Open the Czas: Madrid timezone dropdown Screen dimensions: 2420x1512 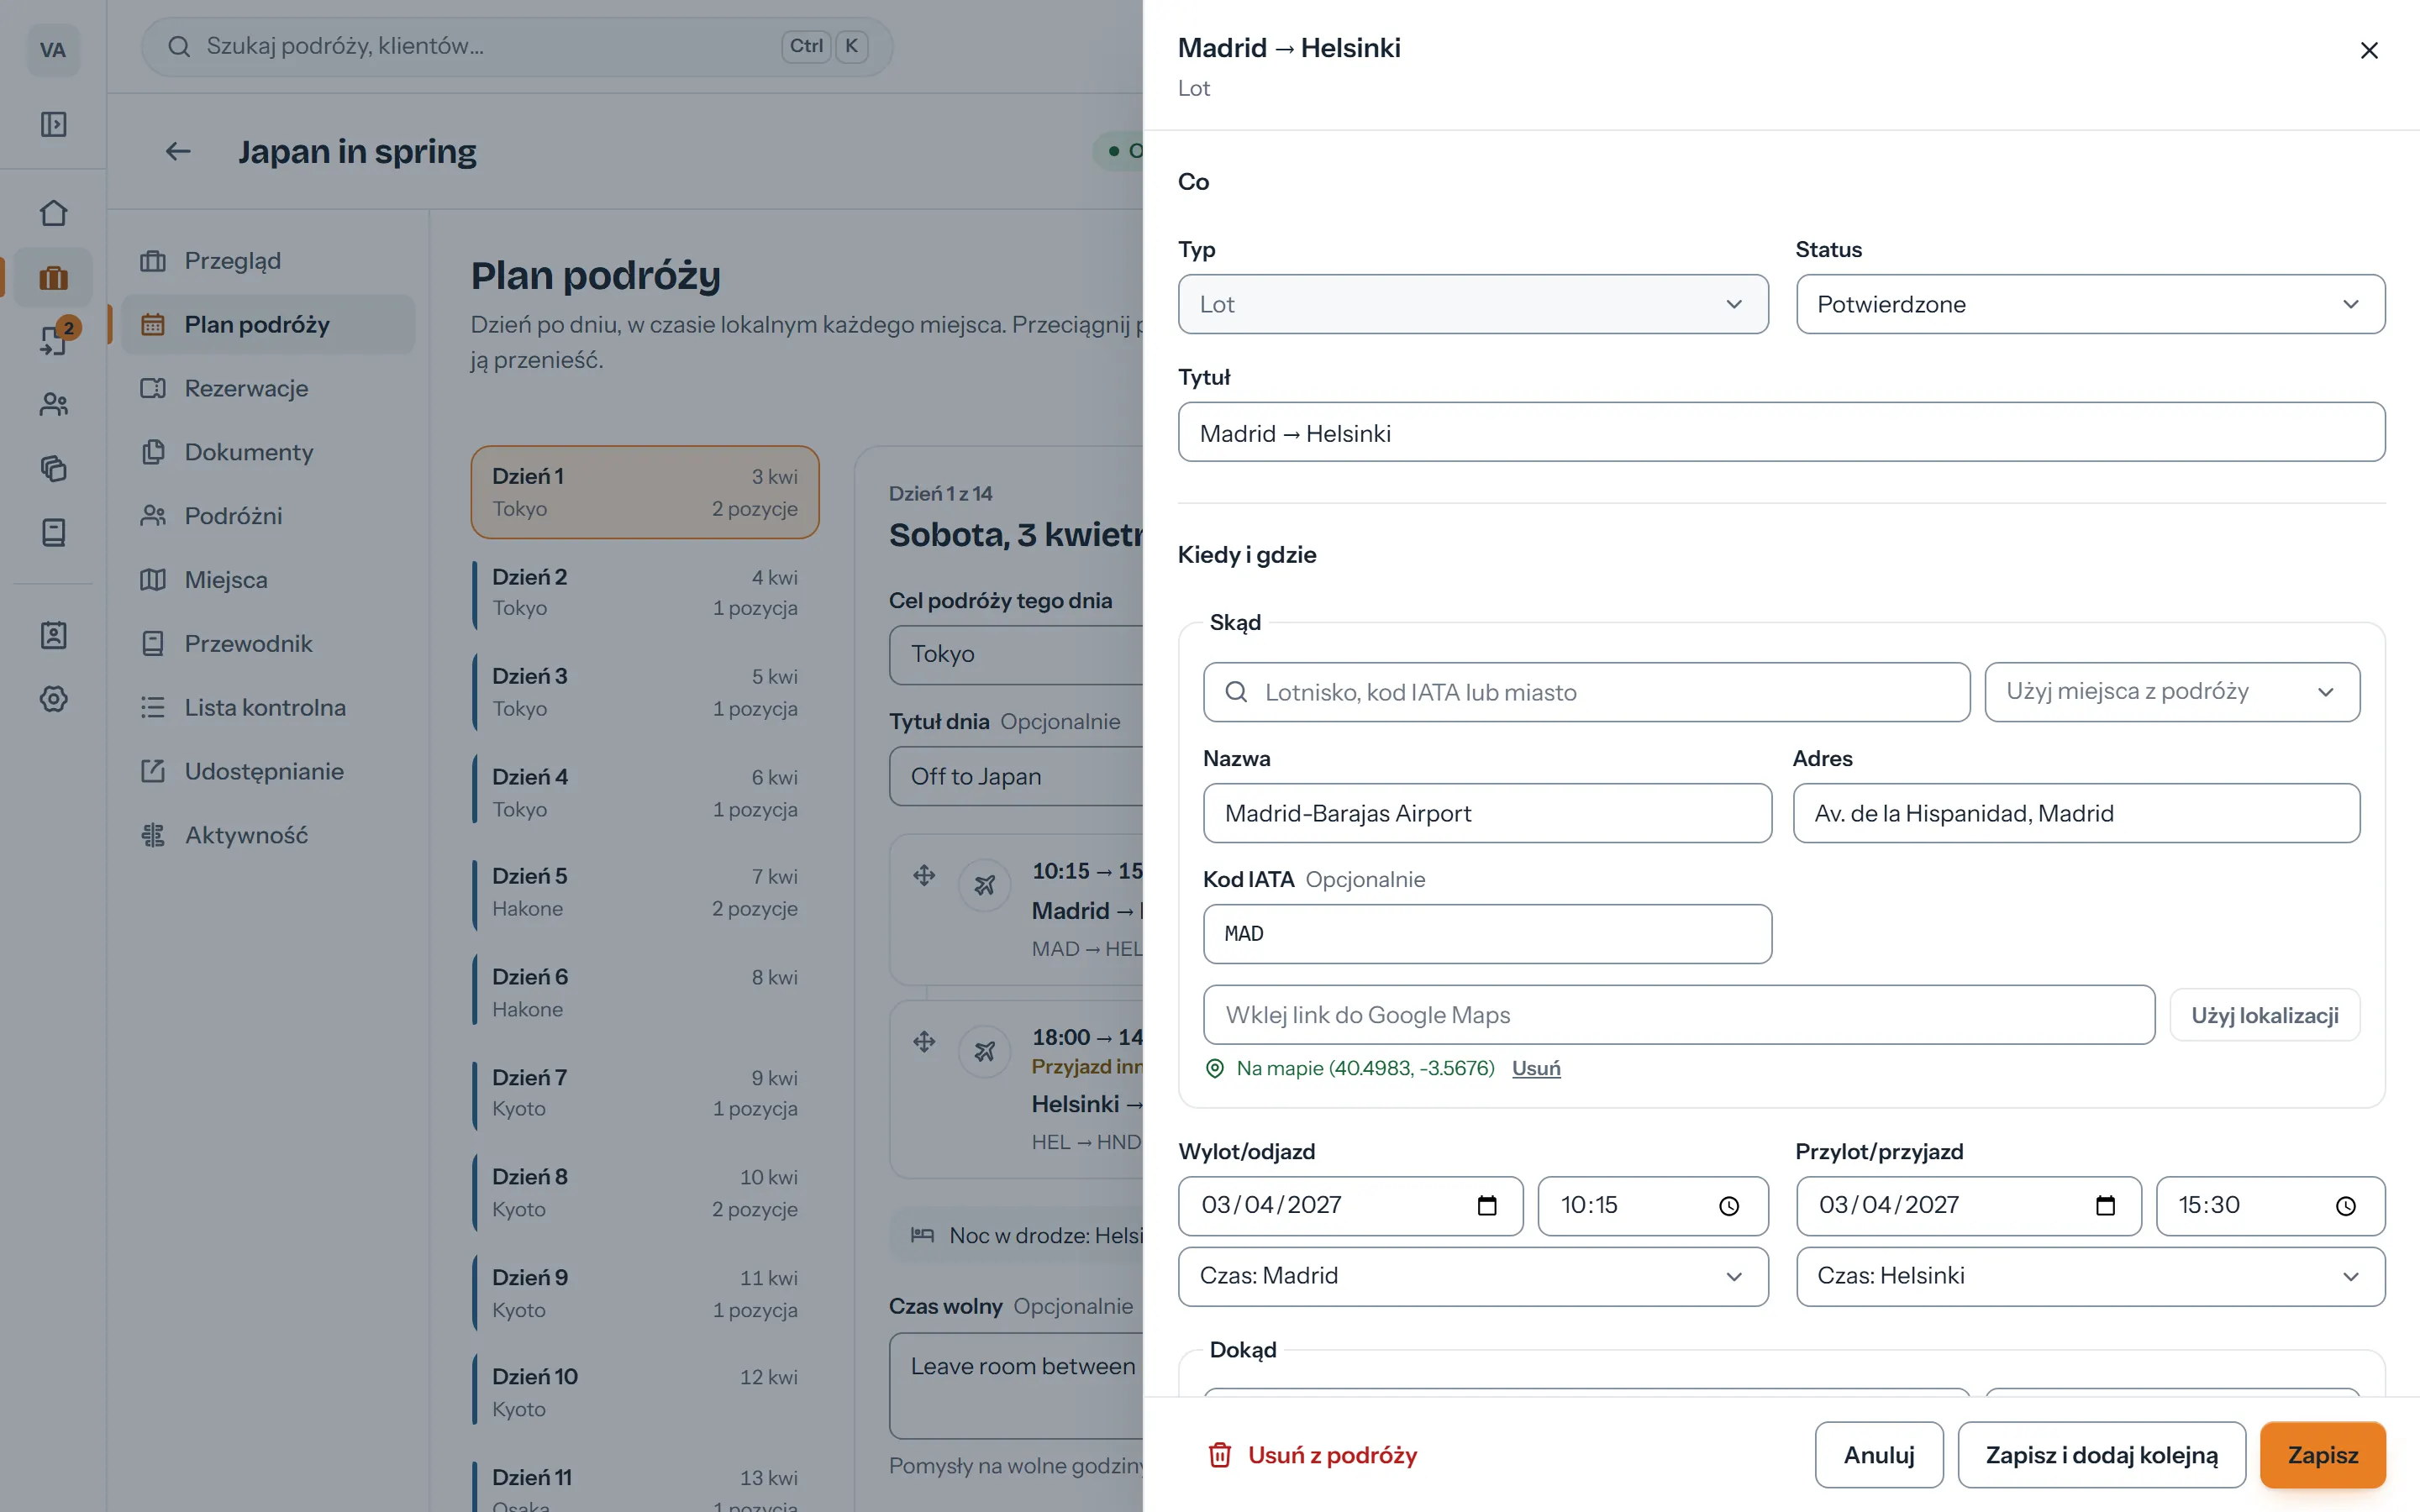(x=1473, y=1276)
